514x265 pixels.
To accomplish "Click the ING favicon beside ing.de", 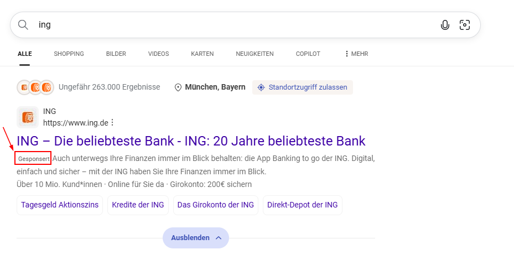I will [28, 117].
